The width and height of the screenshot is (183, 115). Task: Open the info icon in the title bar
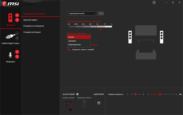pyautogui.click(x=154, y=3)
